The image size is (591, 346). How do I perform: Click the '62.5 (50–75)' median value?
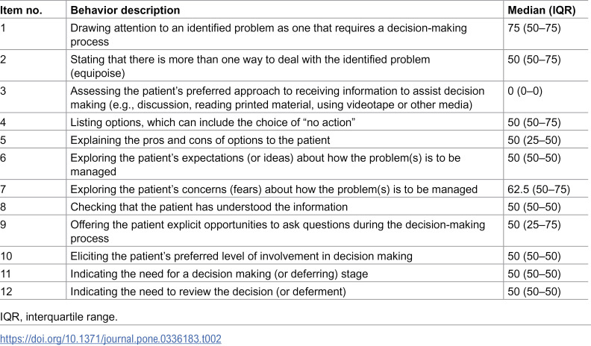click(x=539, y=189)
